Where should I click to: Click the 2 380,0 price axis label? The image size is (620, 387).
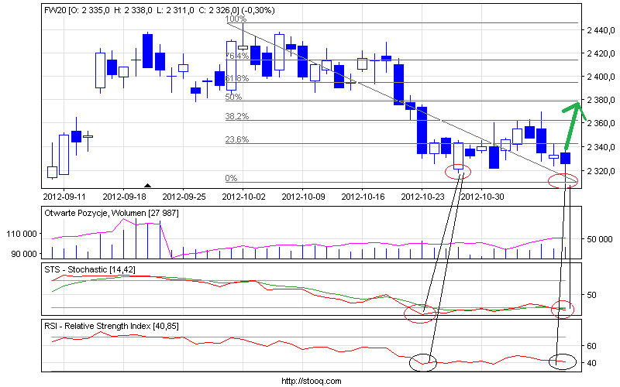click(x=601, y=100)
